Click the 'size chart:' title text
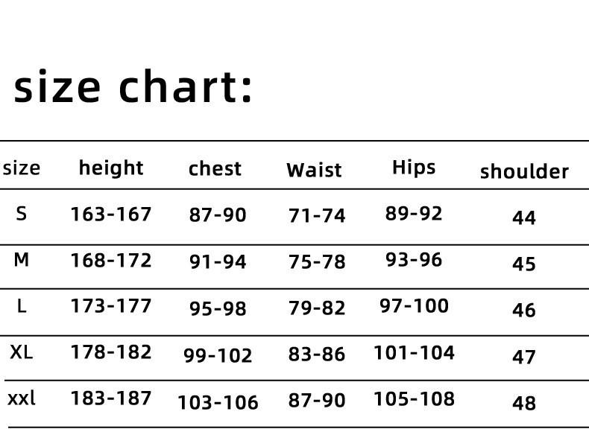Viewport: 589px width, 429px height. (x=133, y=87)
